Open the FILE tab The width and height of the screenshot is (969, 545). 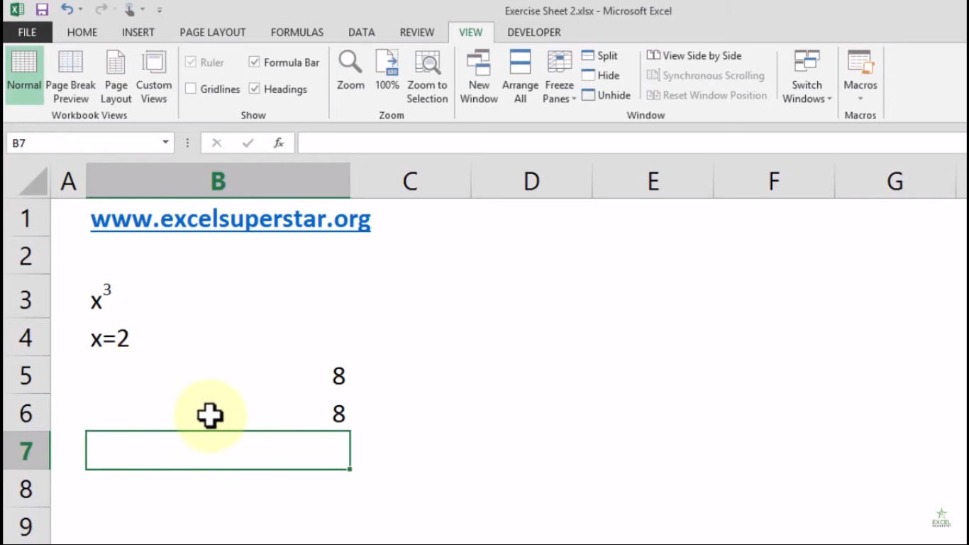[x=27, y=32]
